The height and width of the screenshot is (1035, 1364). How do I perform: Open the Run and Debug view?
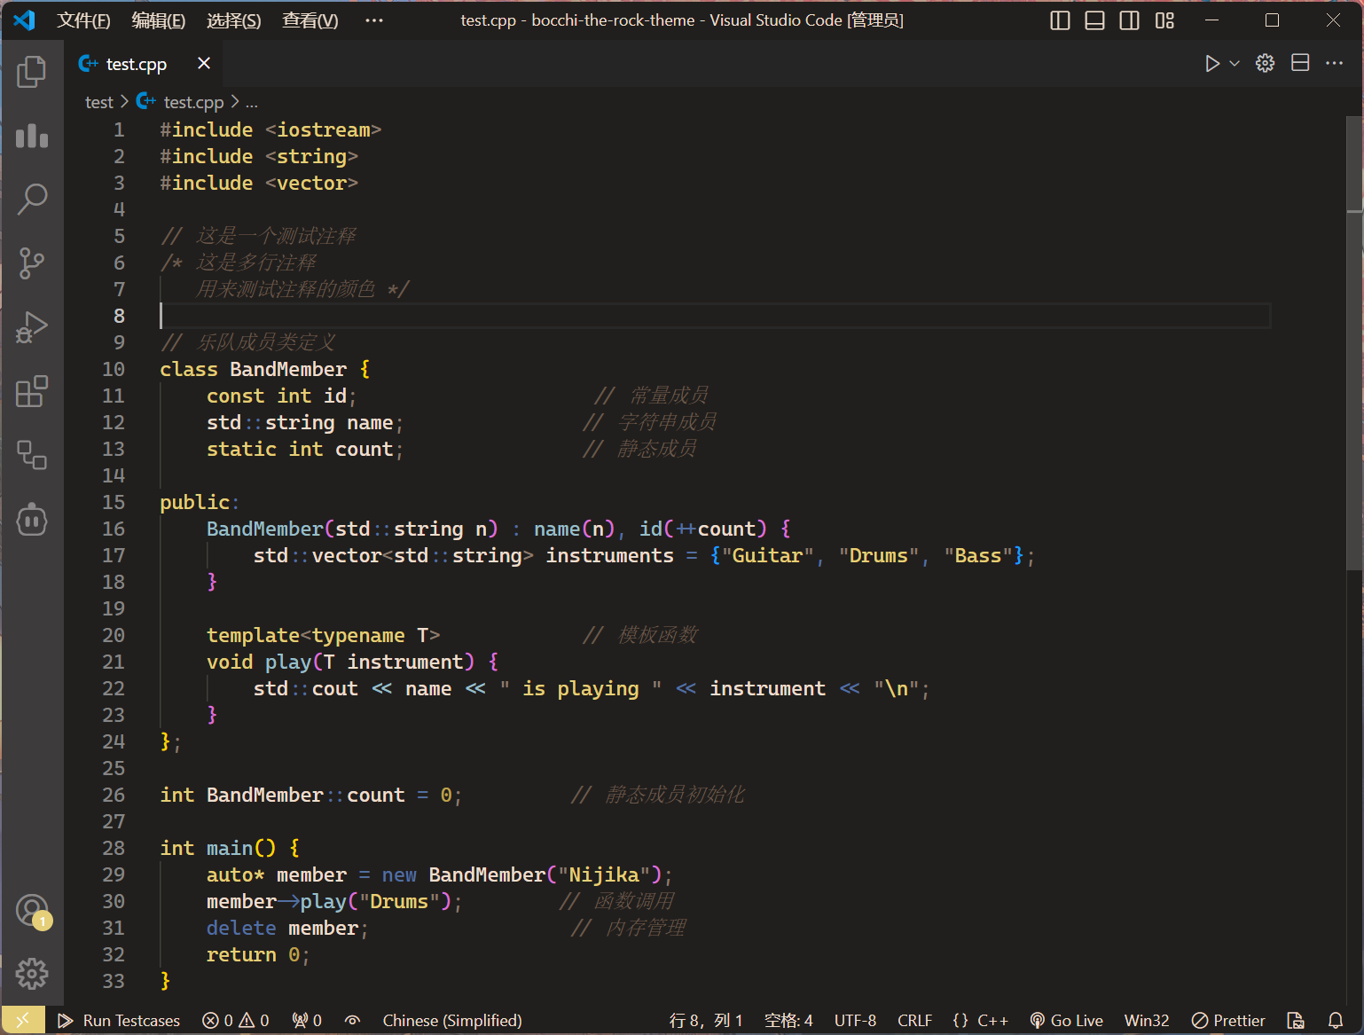pos(32,327)
